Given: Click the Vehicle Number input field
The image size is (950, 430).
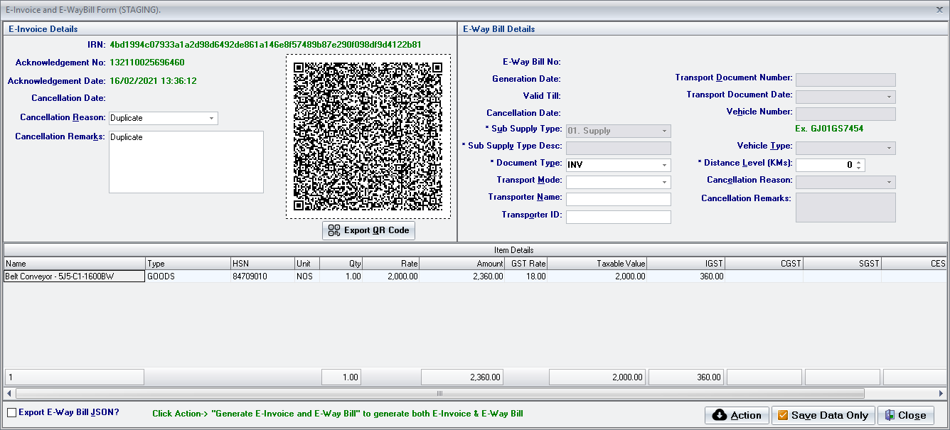Looking at the screenshot, I should [845, 114].
